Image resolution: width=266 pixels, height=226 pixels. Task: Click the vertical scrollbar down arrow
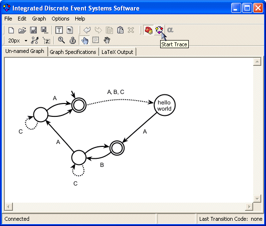pos(257,198)
